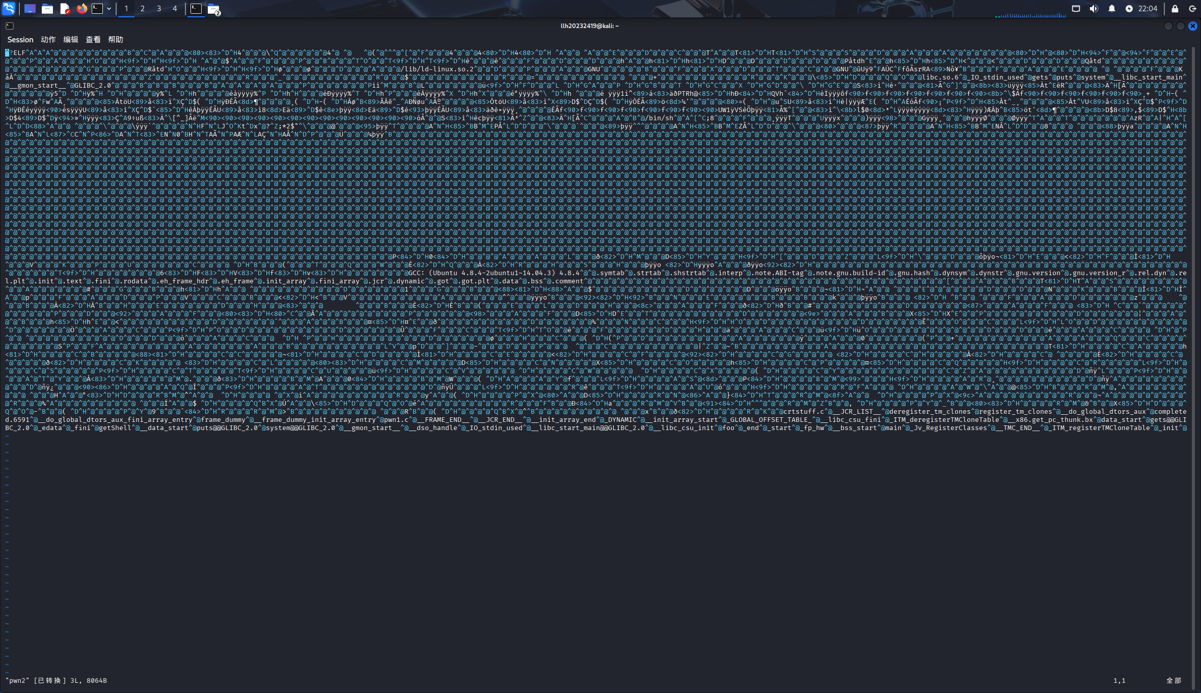Open the power management tray popup
The width and height of the screenshot is (1201, 693).
pos(1130,9)
